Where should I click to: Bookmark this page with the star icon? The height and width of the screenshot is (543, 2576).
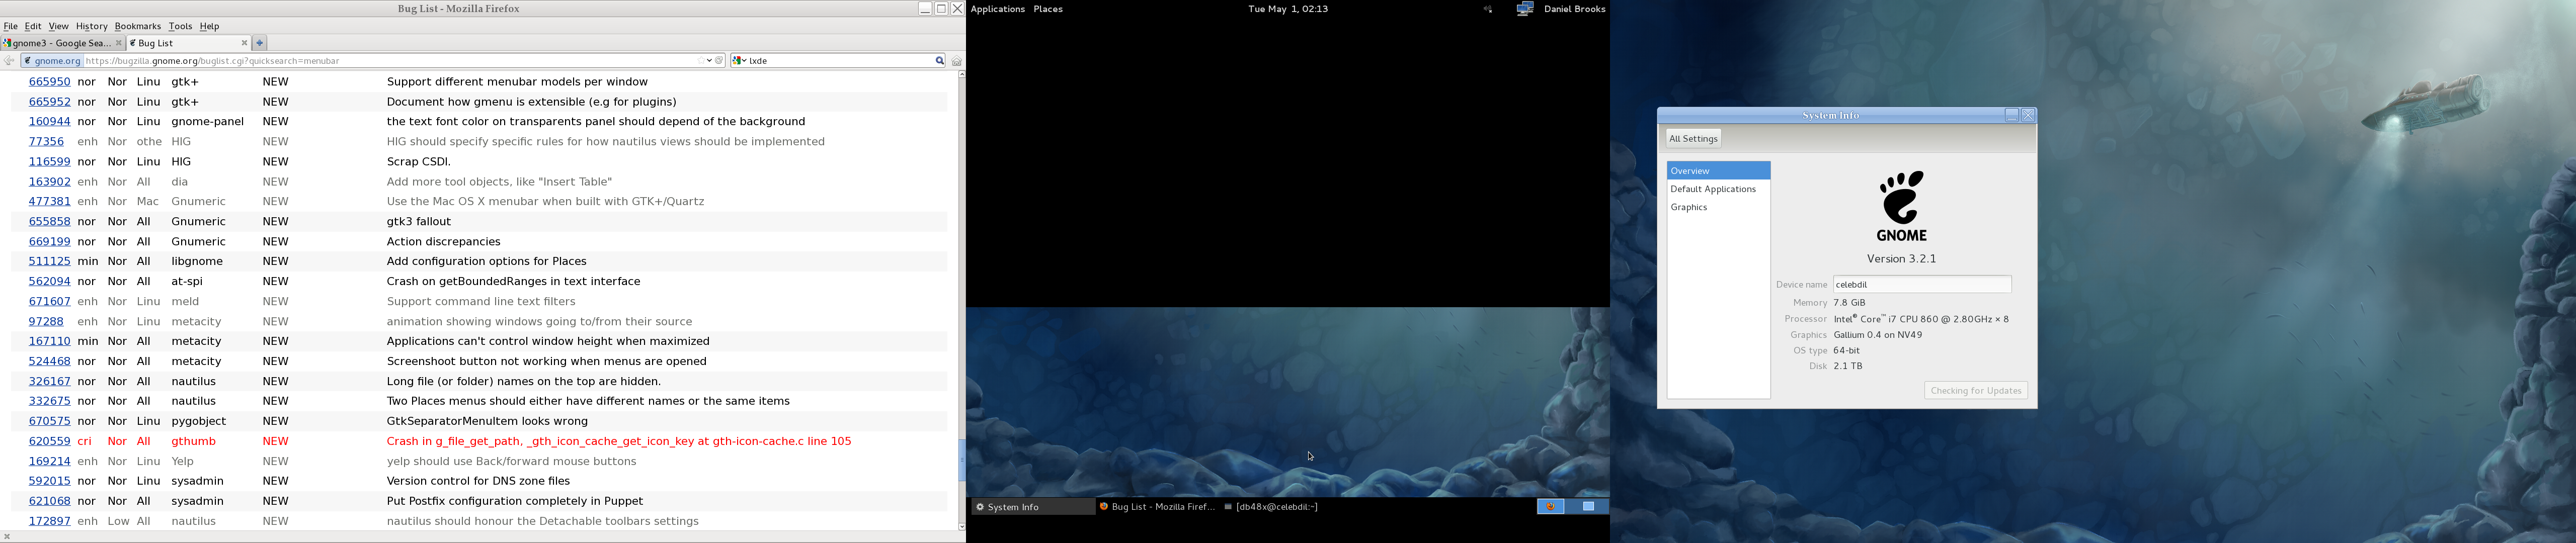tap(701, 61)
